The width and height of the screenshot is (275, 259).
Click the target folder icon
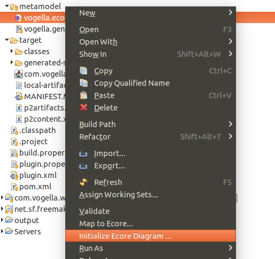(14, 40)
